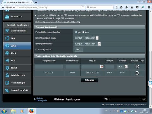Click the Hálózati eszközök tools icon
The width and height of the screenshot is (152, 114).
pos(7,90)
